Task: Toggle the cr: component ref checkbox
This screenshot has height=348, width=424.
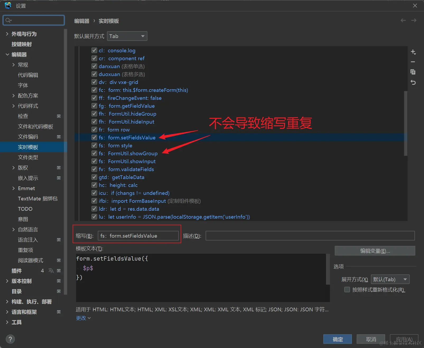Action: coord(94,58)
